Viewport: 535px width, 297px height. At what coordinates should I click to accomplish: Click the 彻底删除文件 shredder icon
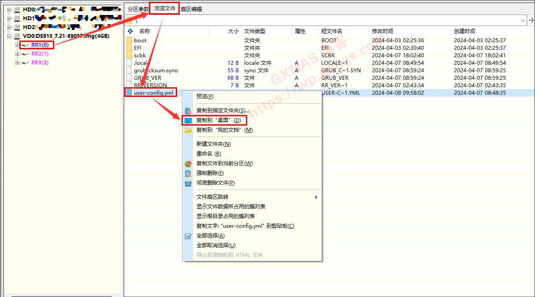click(x=188, y=183)
